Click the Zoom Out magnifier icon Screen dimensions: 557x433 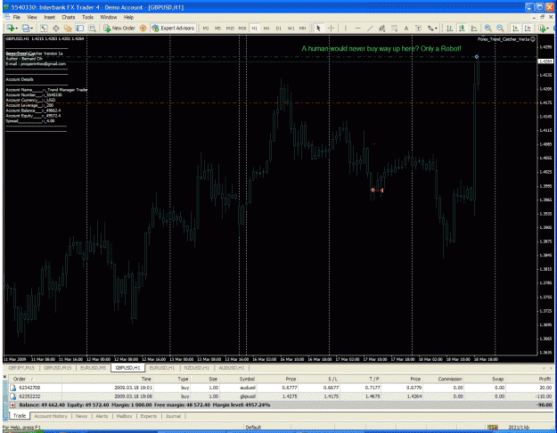coord(500,28)
